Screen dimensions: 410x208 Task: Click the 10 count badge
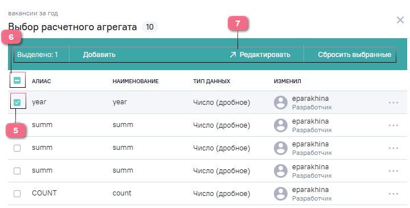[x=150, y=27]
